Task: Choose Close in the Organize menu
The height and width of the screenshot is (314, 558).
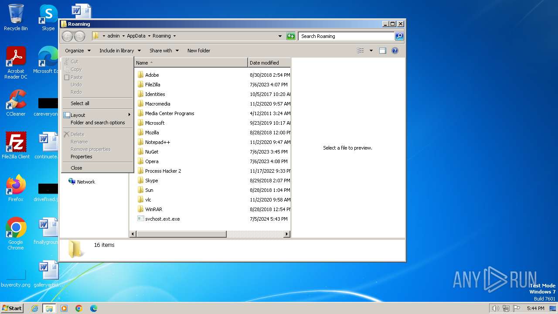Action: click(76, 168)
